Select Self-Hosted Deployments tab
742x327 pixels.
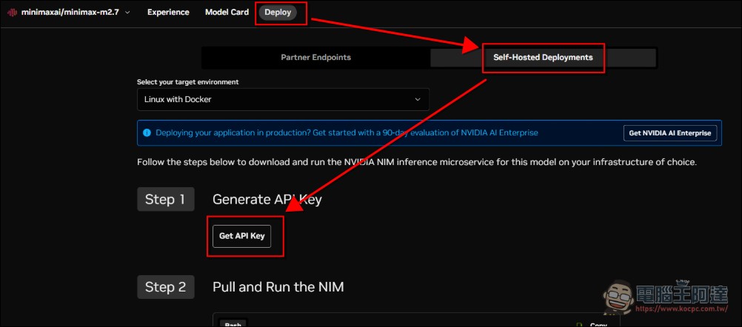click(543, 58)
